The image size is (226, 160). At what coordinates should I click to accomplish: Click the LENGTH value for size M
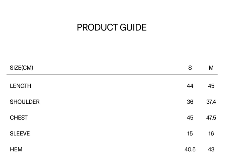point(211,86)
